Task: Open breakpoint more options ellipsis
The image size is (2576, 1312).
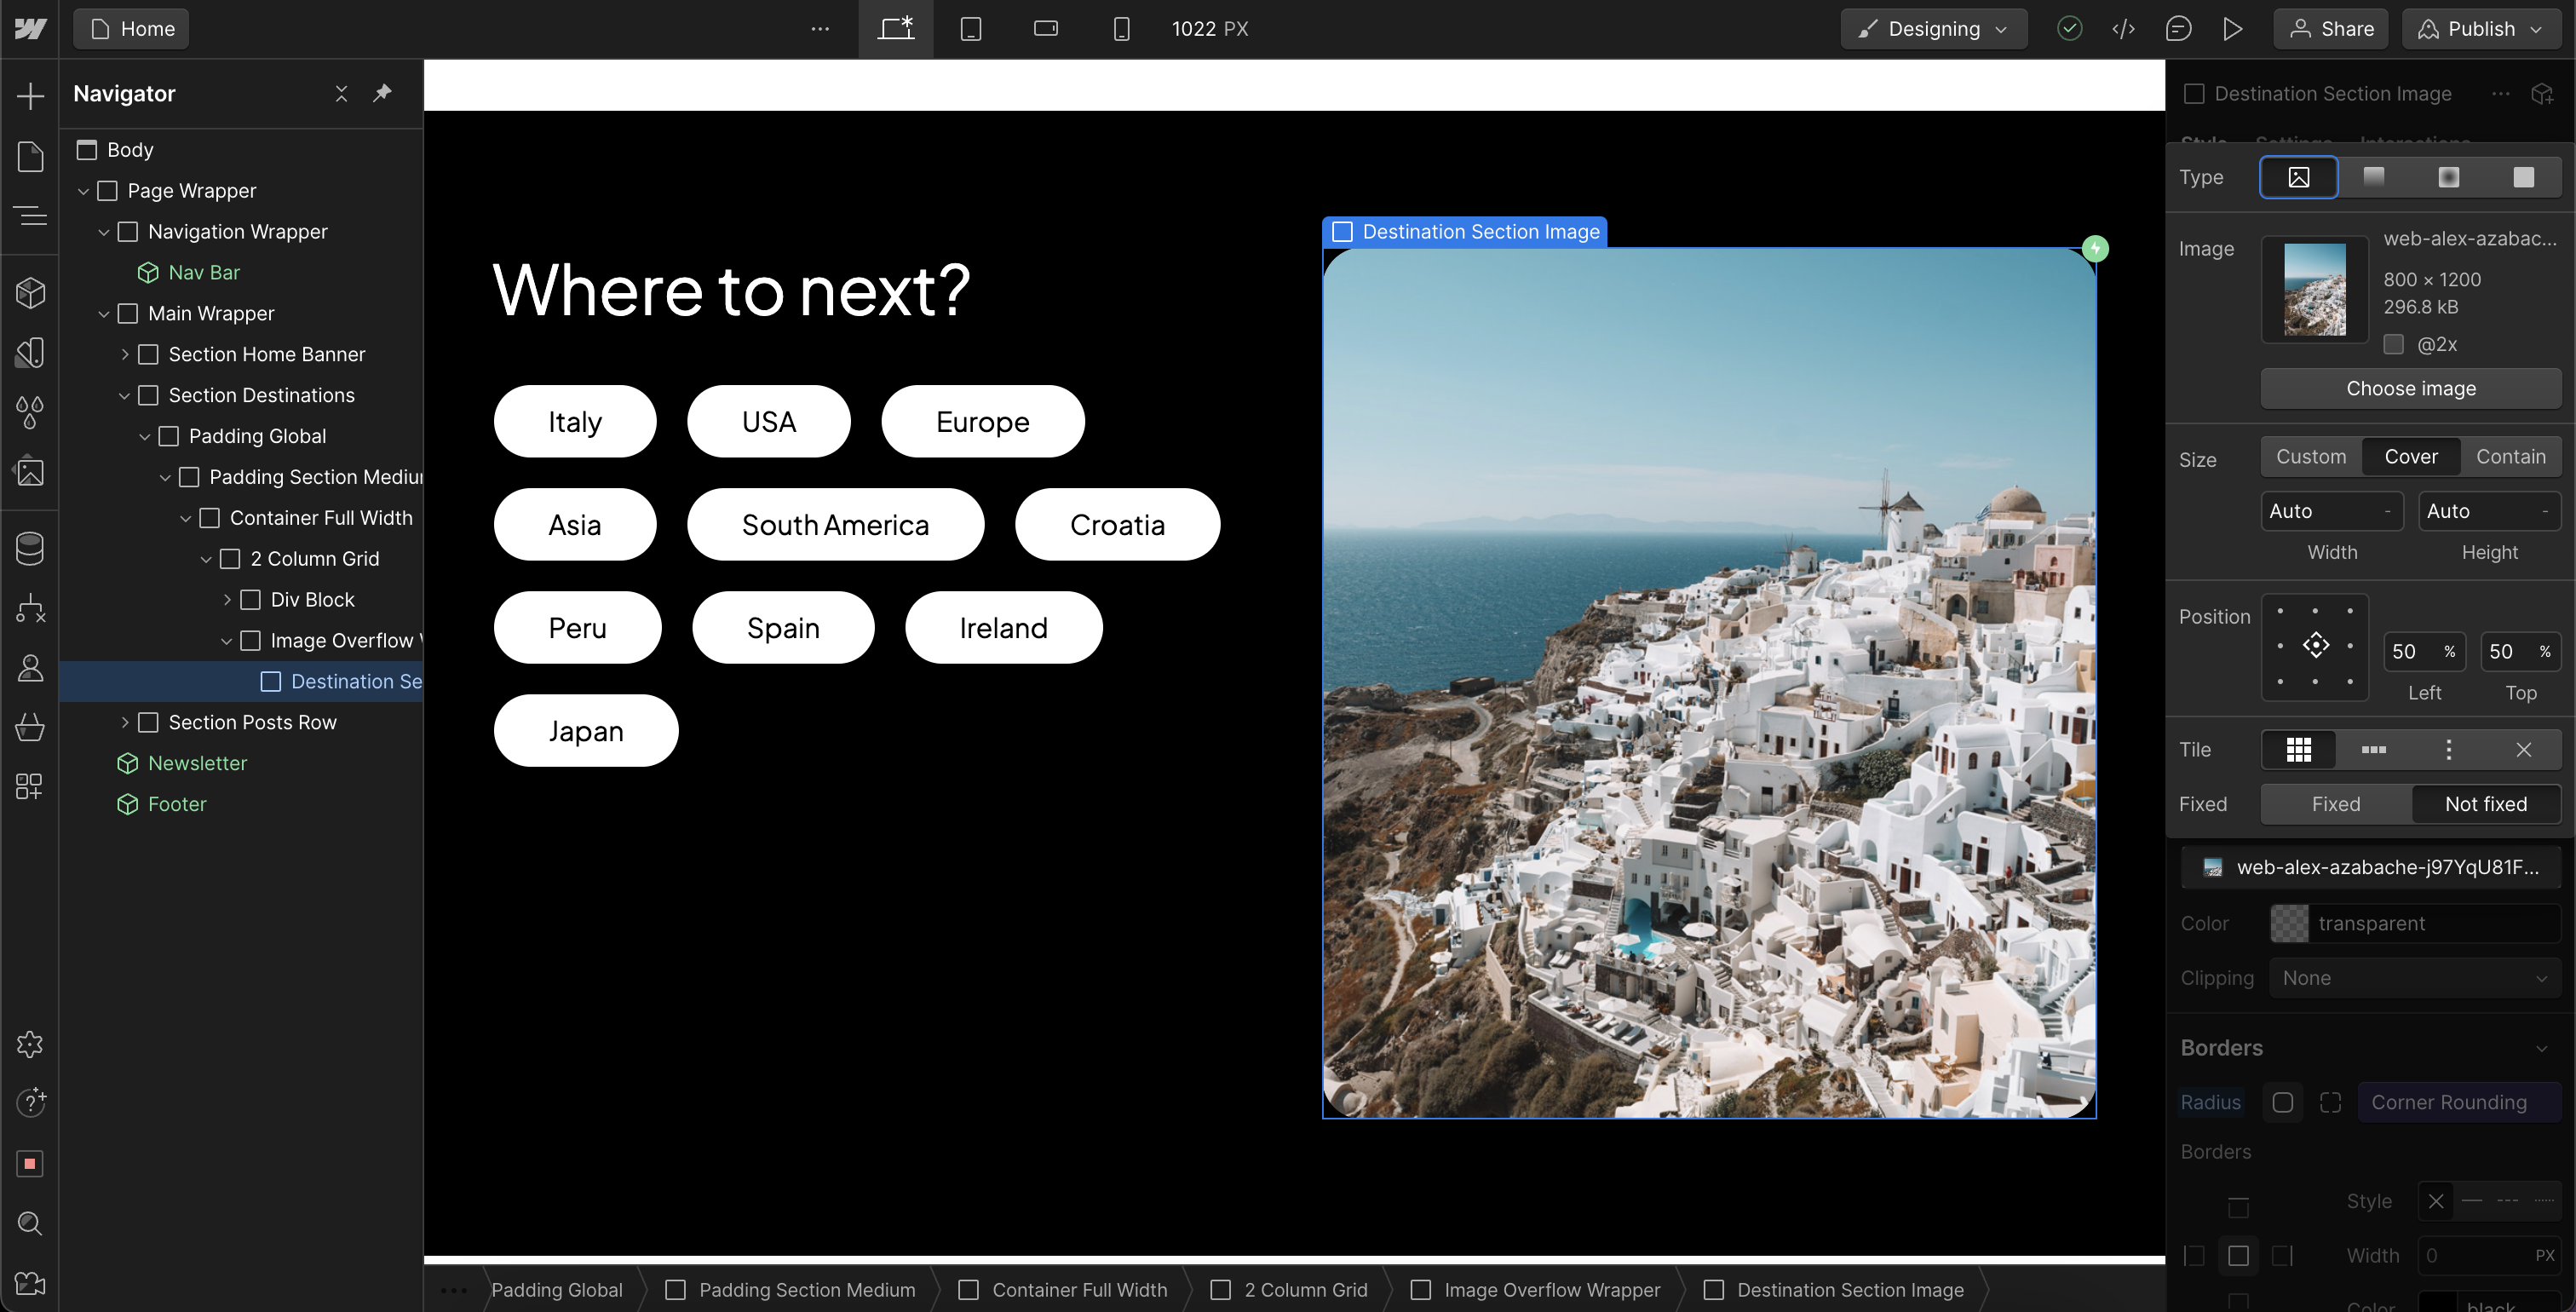Action: (x=820, y=29)
